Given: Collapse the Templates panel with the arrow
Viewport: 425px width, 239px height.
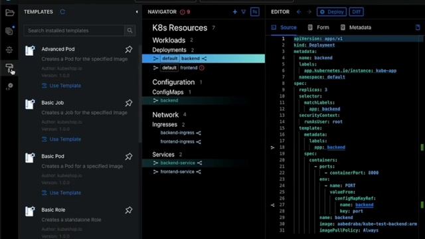Looking at the screenshot, I should [x=137, y=12].
